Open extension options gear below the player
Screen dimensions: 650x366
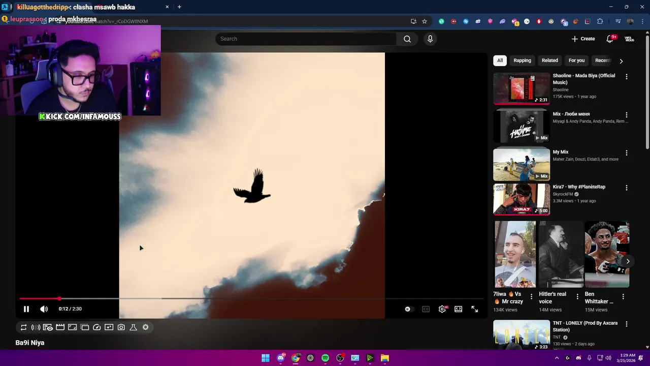[x=145, y=327]
